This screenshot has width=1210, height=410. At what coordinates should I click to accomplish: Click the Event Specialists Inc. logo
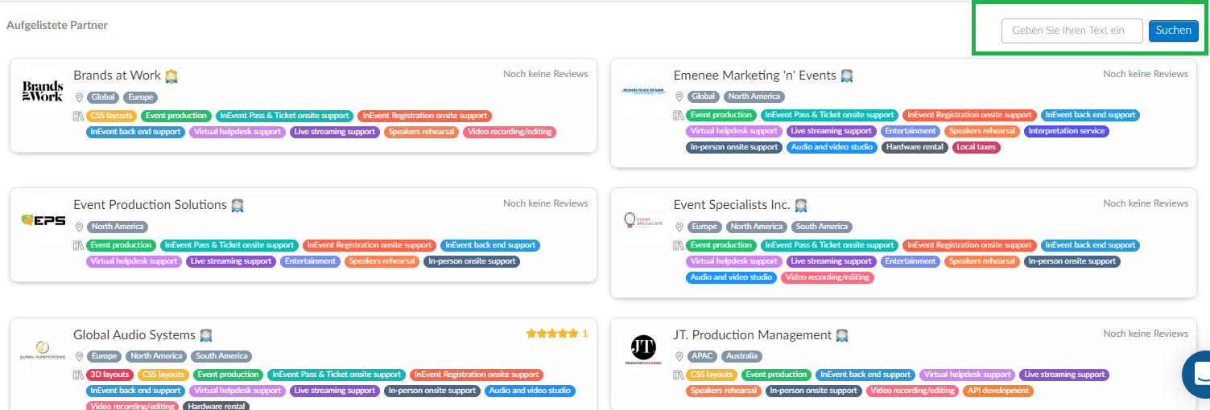(x=643, y=221)
